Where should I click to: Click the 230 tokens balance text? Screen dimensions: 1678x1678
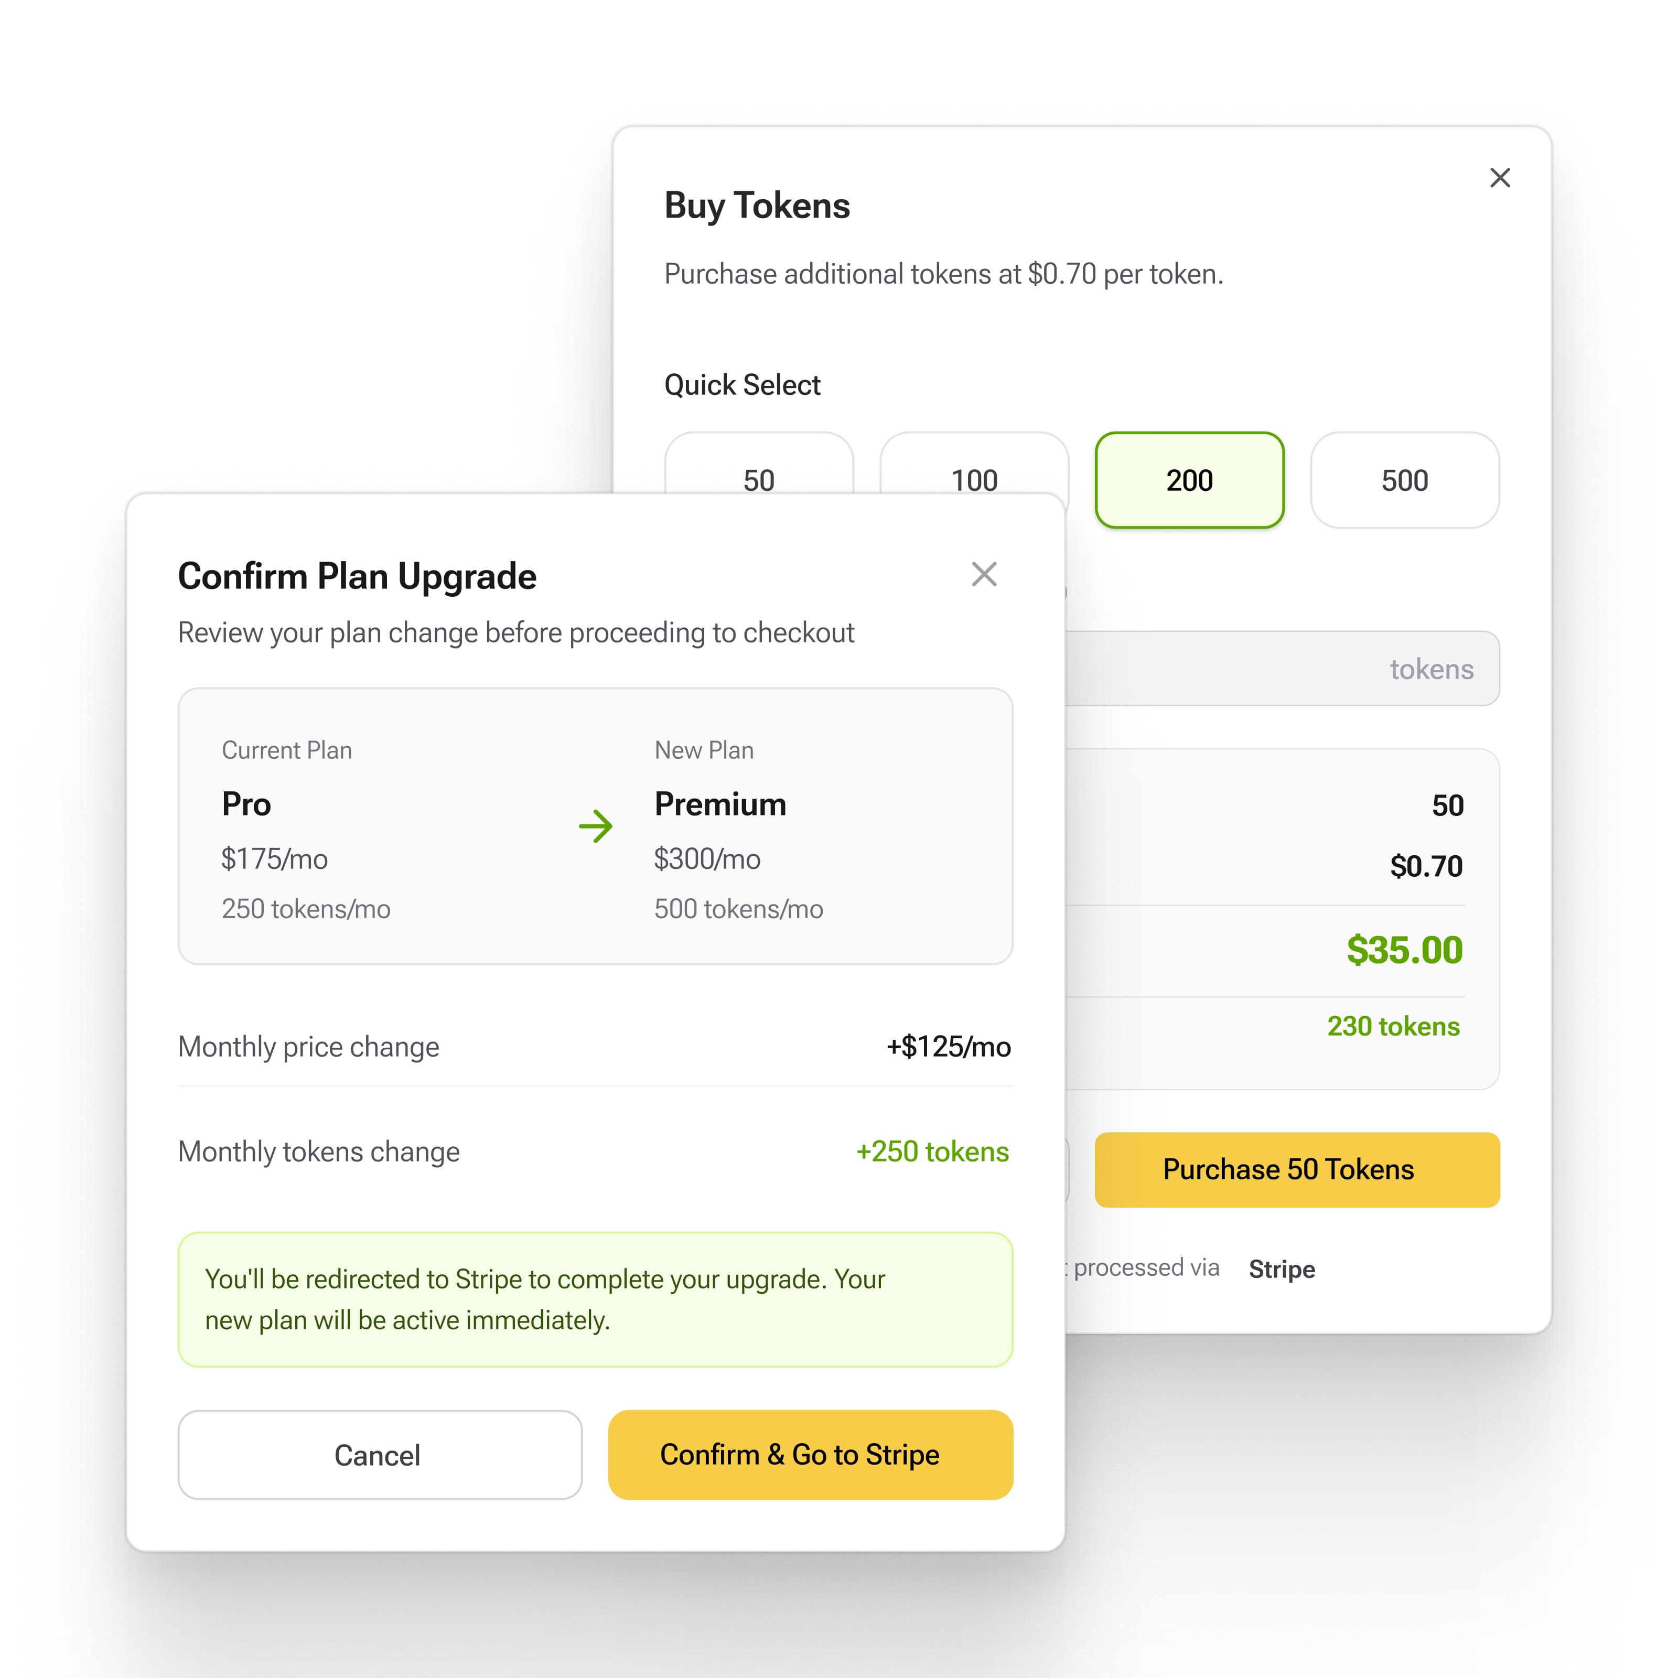1392,1027
